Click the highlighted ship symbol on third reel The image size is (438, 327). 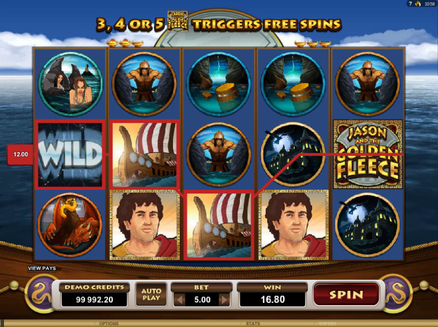tap(219, 225)
